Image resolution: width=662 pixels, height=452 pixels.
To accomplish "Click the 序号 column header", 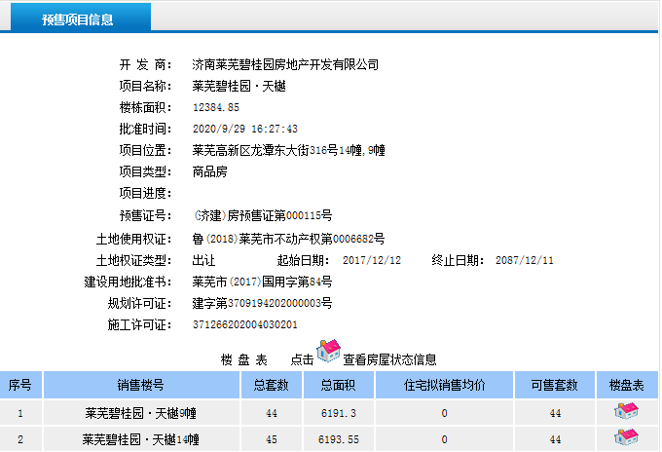I will [20, 385].
